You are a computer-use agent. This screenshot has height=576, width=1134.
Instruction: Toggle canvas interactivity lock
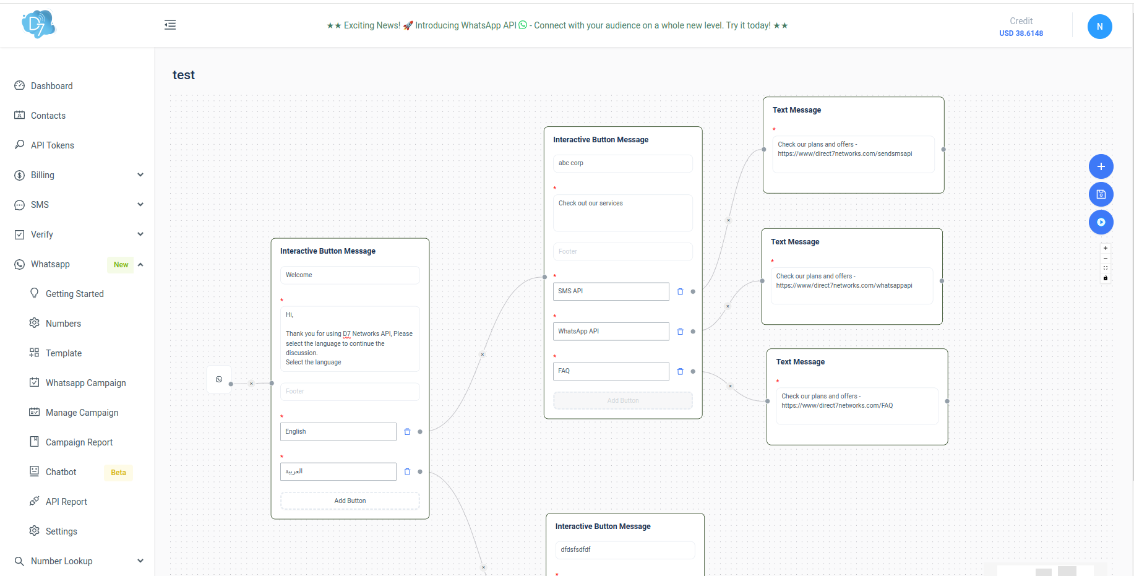tap(1106, 278)
